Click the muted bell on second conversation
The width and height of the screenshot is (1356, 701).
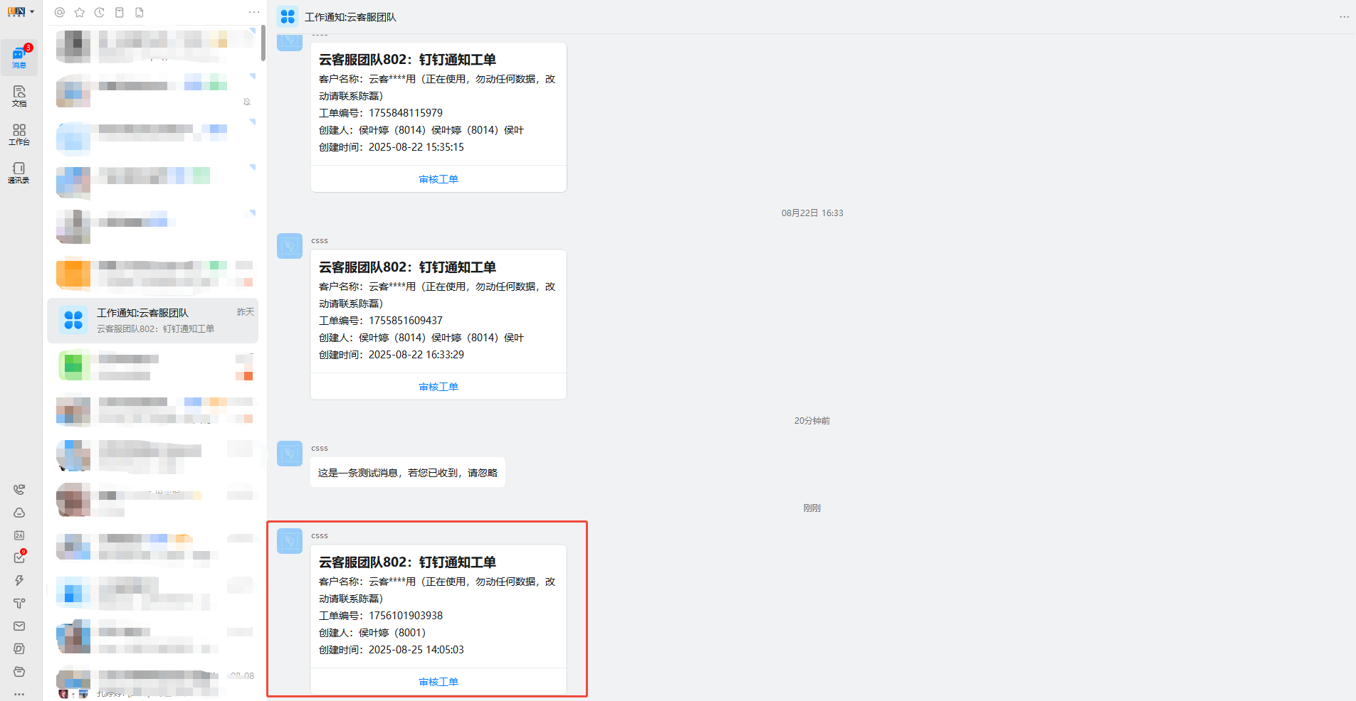click(x=247, y=102)
